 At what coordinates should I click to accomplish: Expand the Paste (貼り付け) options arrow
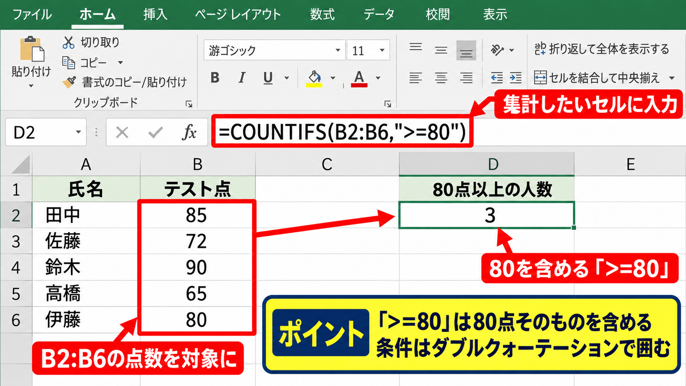[31, 86]
